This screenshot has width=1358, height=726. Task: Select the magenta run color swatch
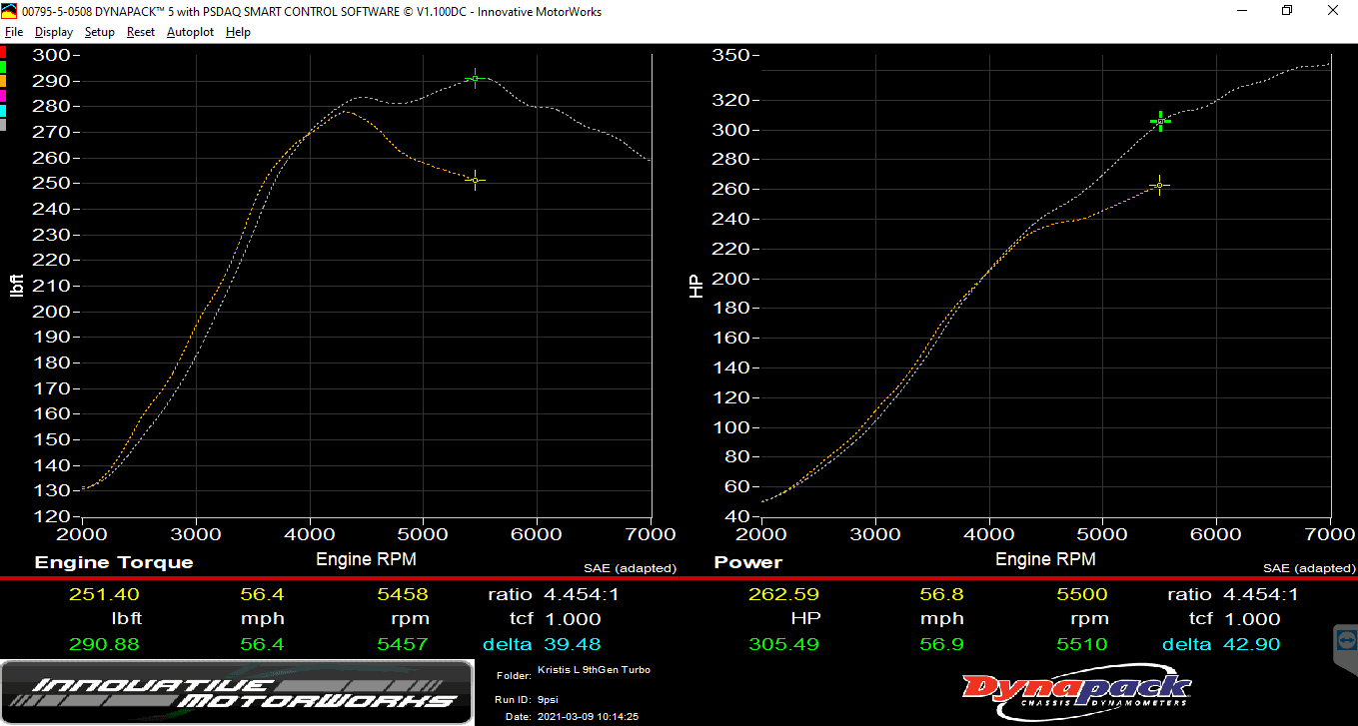tap(3, 96)
